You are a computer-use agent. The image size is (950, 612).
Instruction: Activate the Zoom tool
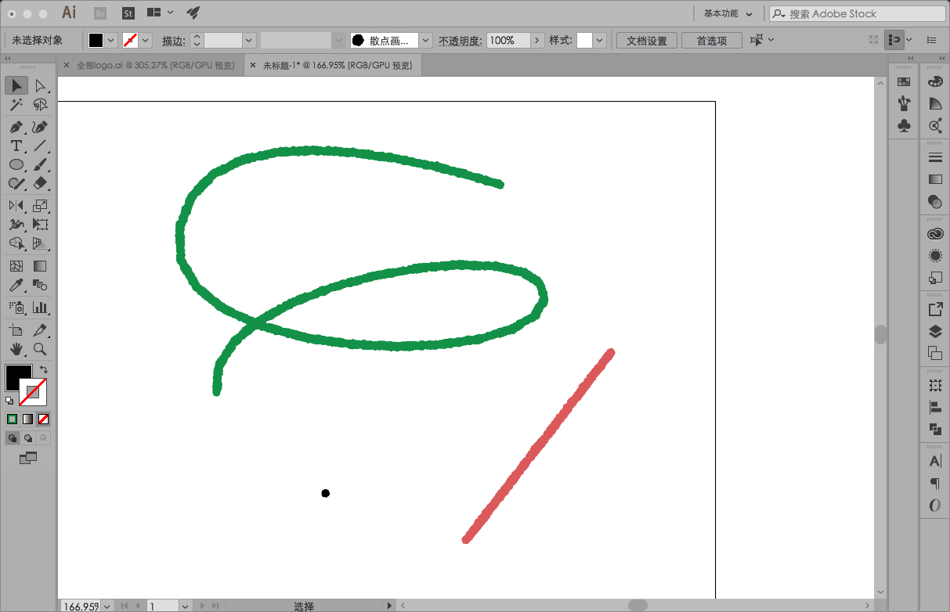(40, 349)
